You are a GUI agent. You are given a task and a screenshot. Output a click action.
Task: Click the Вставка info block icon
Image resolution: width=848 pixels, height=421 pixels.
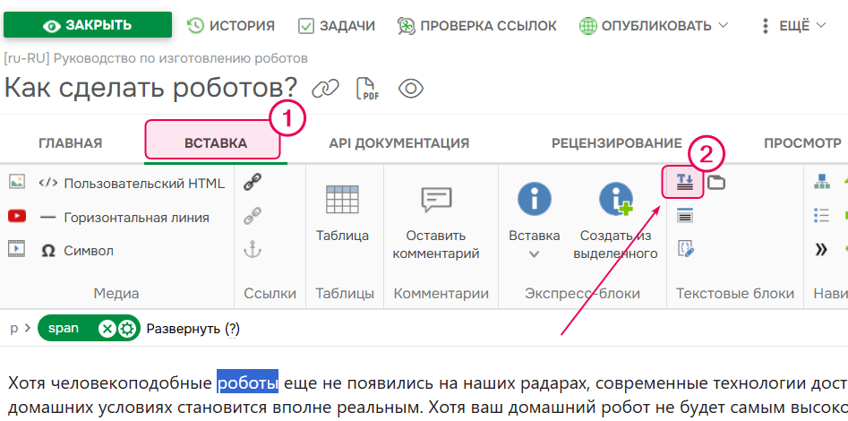point(535,199)
